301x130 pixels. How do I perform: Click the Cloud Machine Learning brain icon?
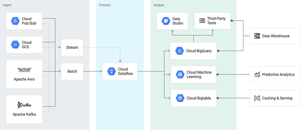pyautogui.click(x=180, y=74)
